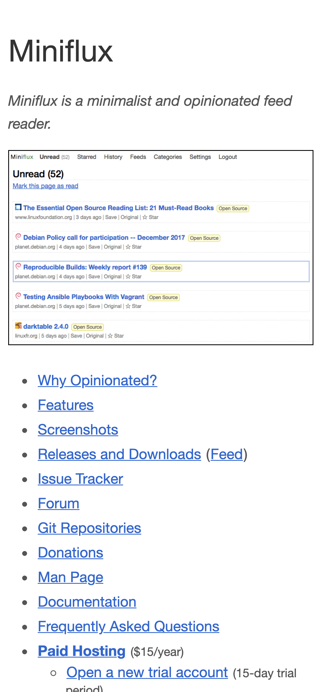Click the Donations link
This screenshot has width=320, height=692.
click(x=71, y=553)
